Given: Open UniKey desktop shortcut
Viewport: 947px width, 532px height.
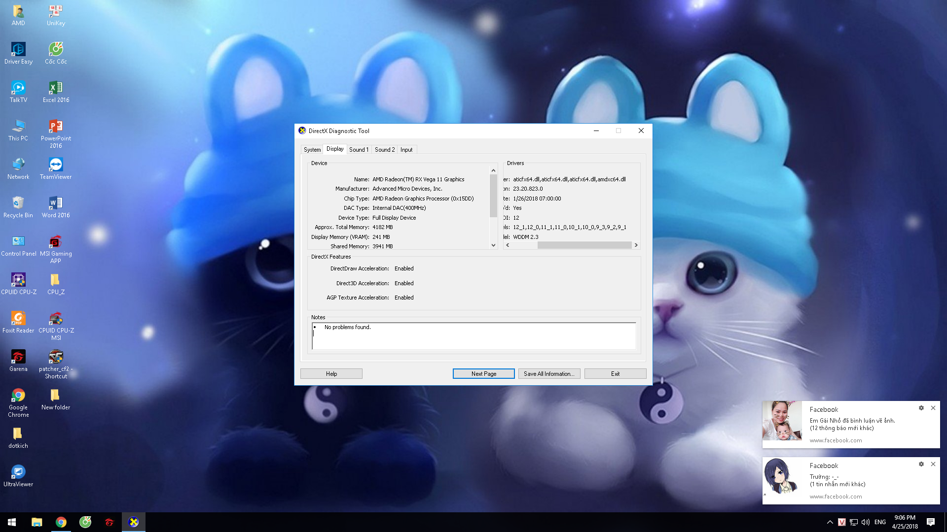Looking at the screenshot, I should [56, 15].
